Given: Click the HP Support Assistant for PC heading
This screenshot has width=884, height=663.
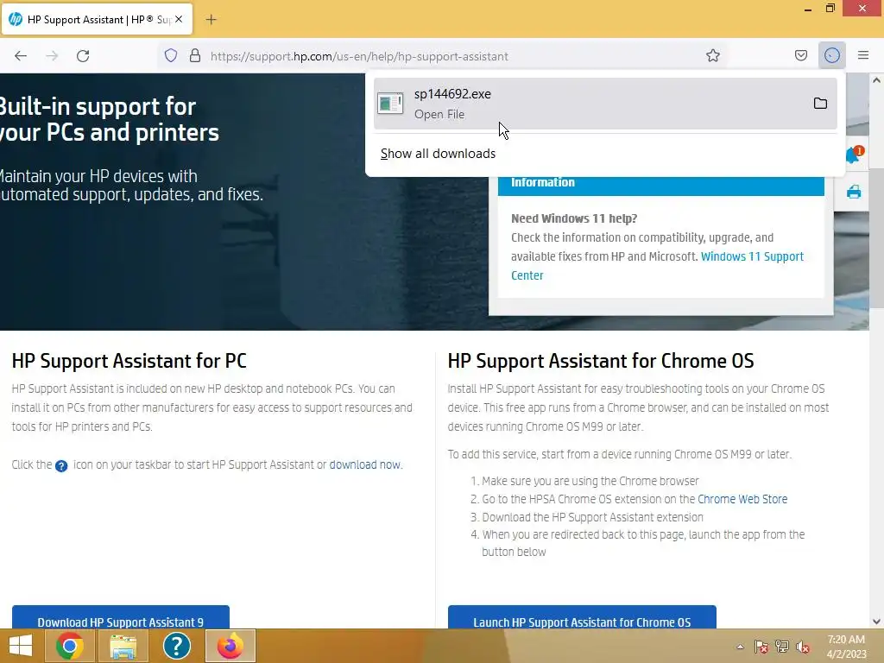Looking at the screenshot, I should pos(129,361).
